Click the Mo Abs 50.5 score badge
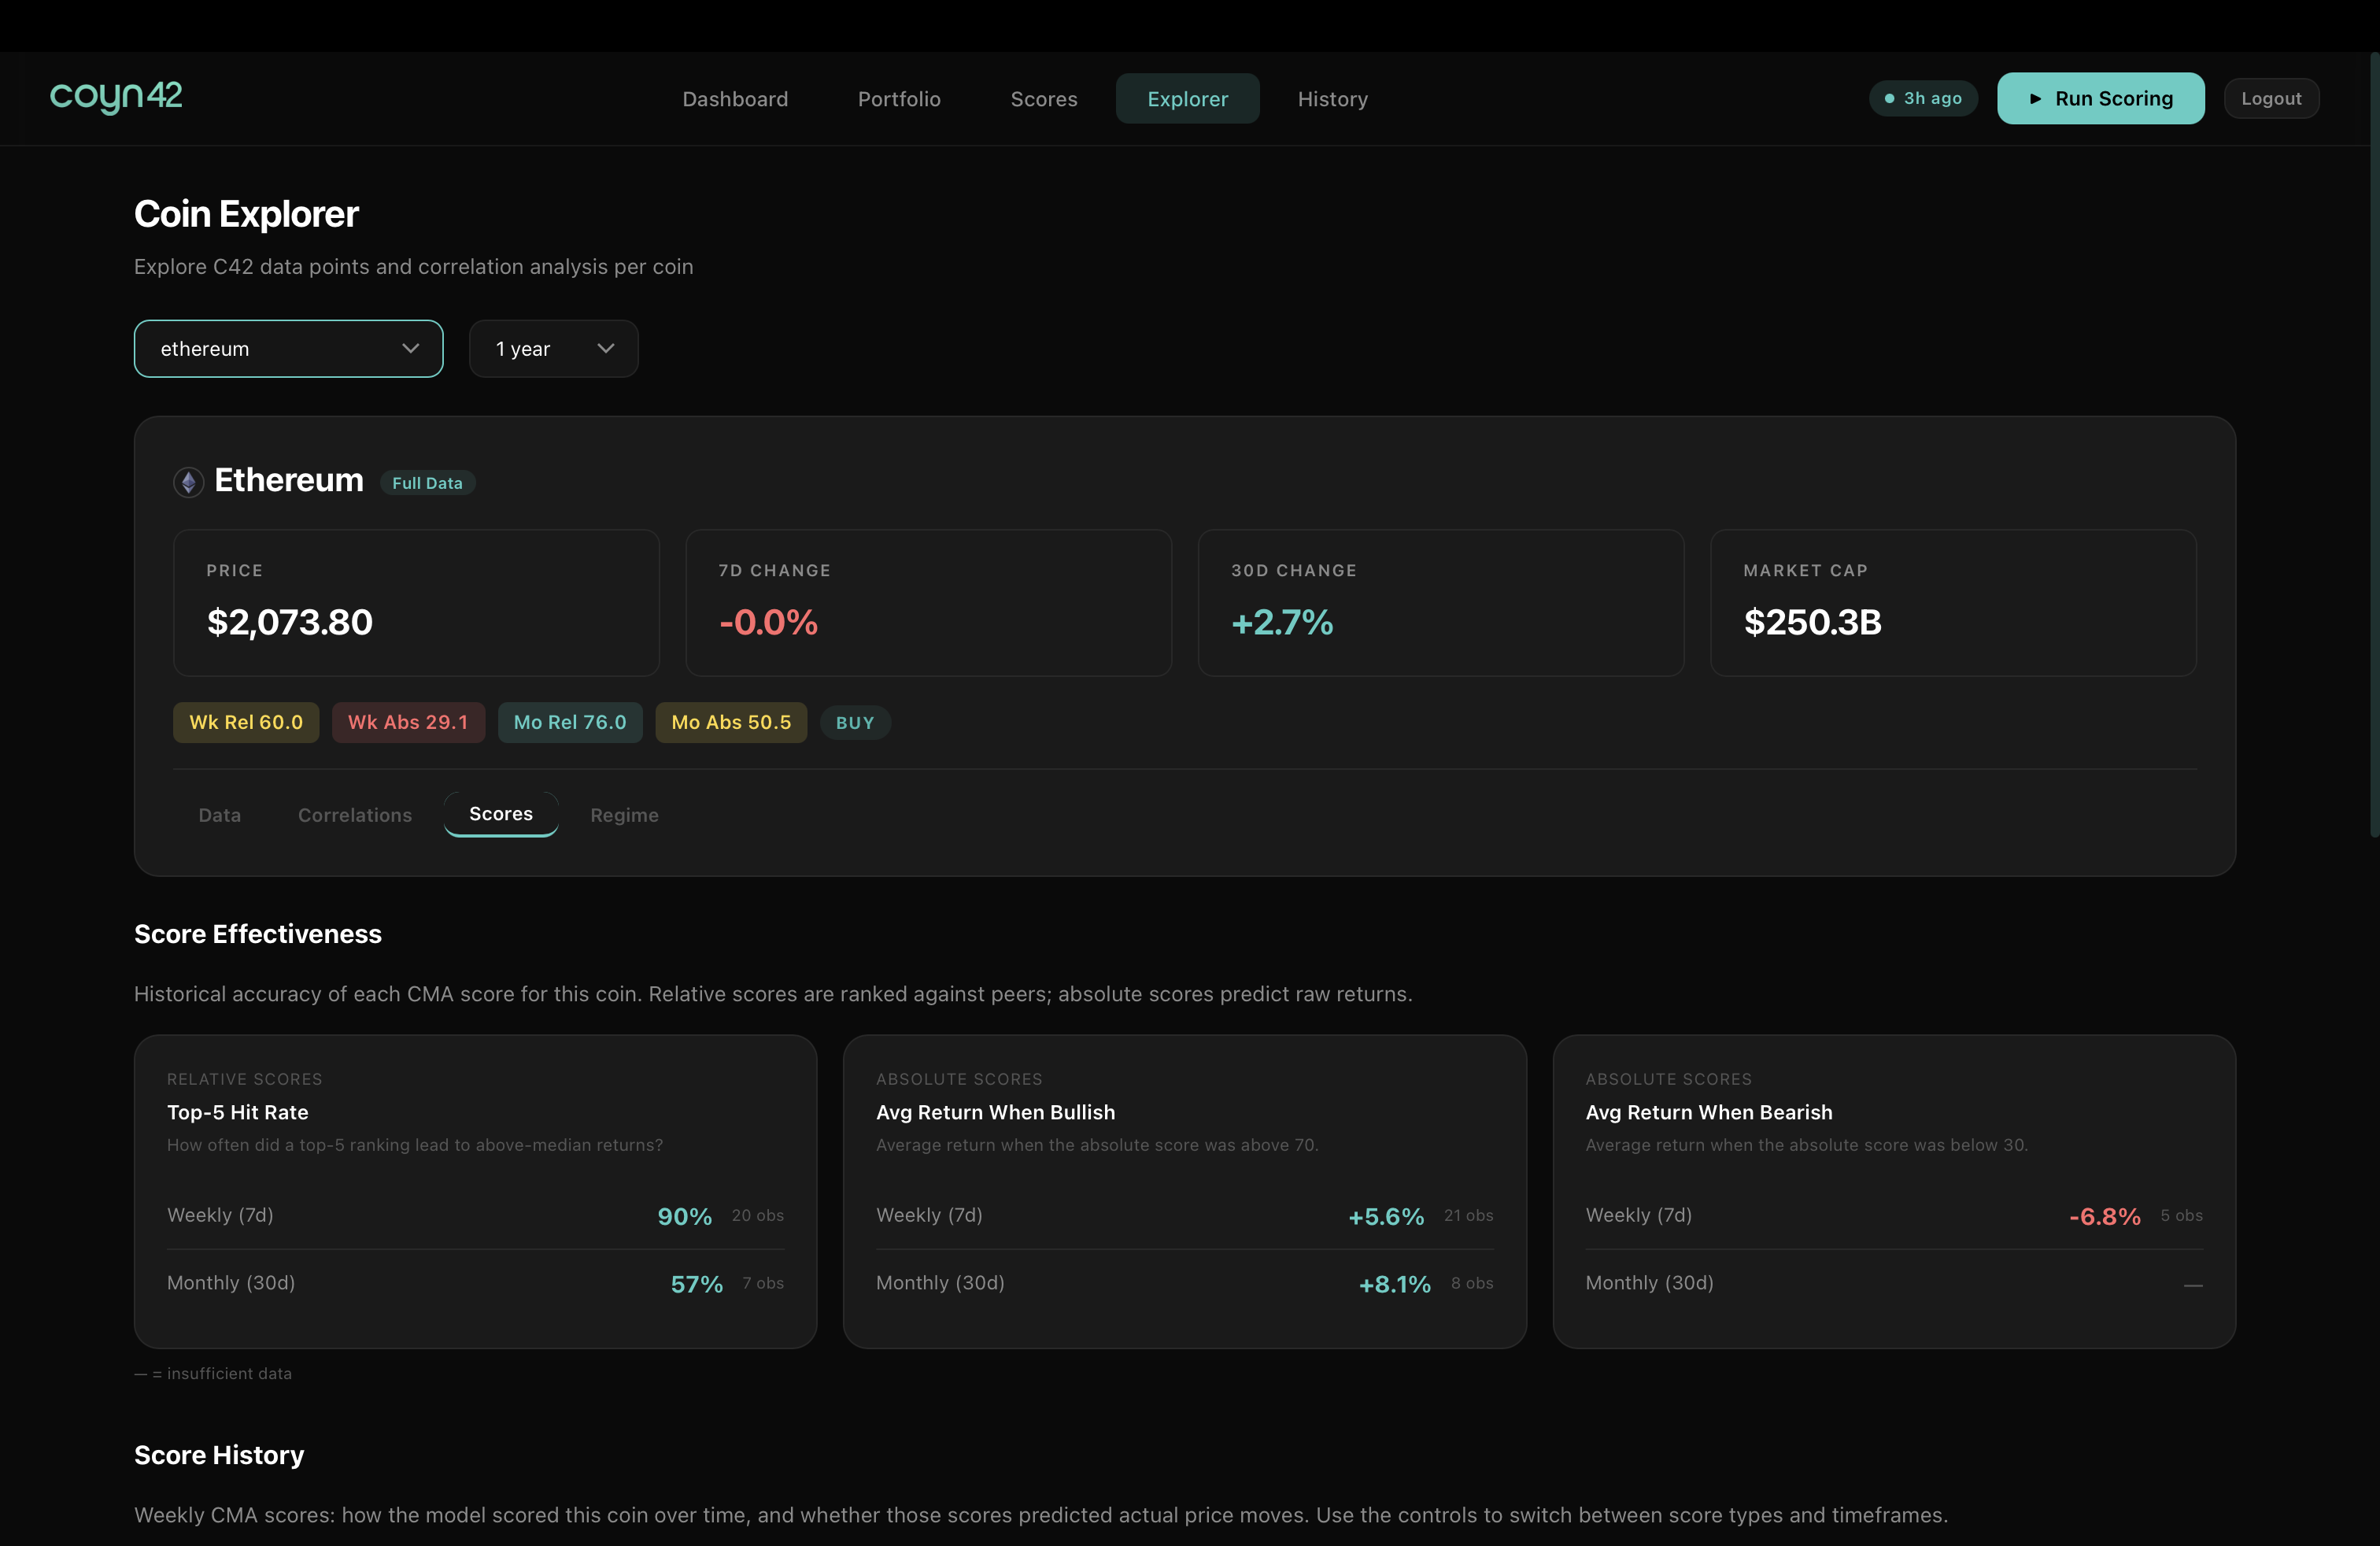Image resolution: width=2380 pixels, height=1546 pixels. (x=731, y=722)
